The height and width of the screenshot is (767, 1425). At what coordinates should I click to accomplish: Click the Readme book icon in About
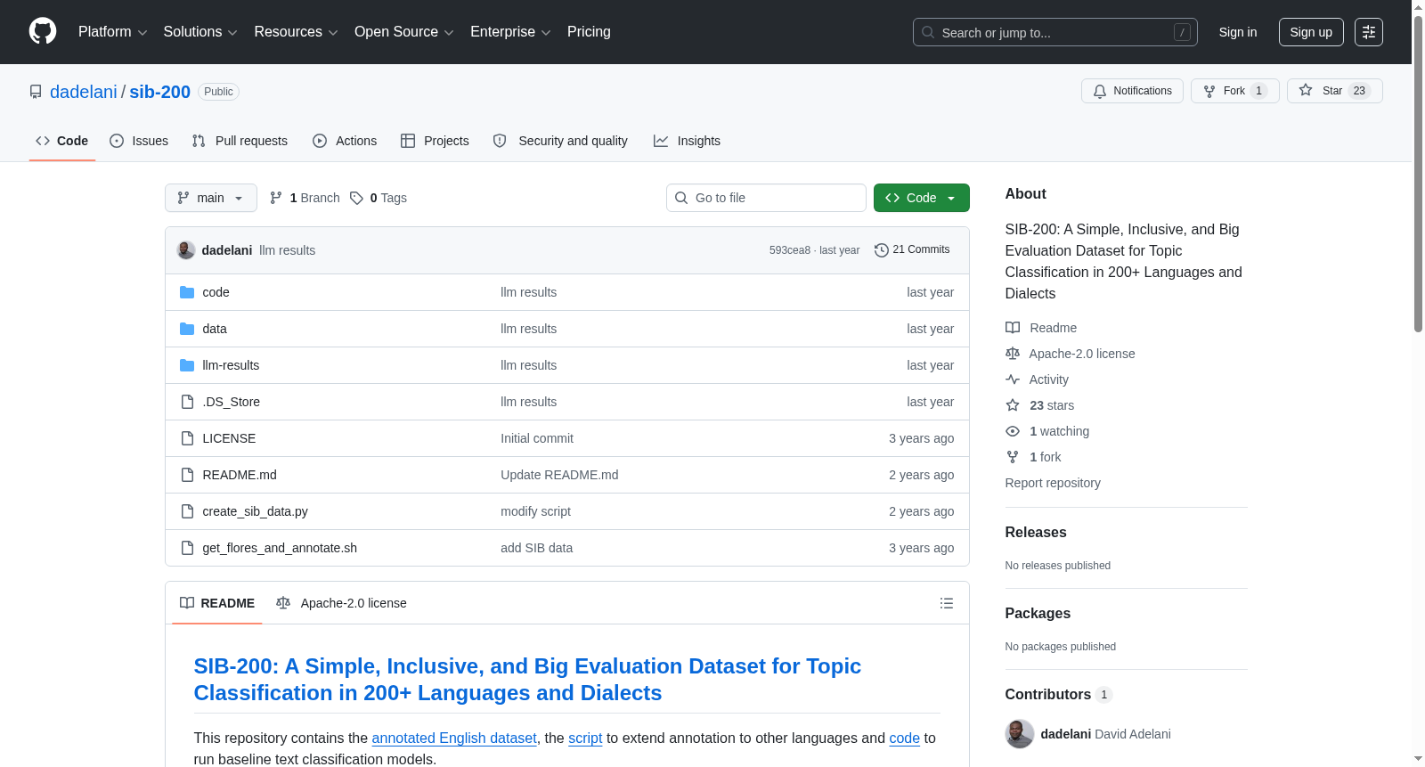click(x=1013, y=328)
